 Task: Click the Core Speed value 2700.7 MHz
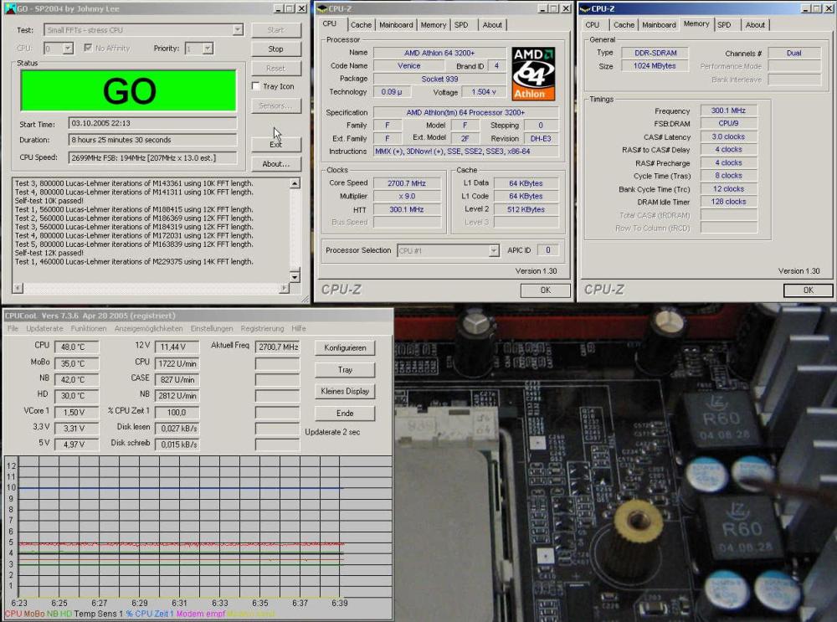coord(407,183)
